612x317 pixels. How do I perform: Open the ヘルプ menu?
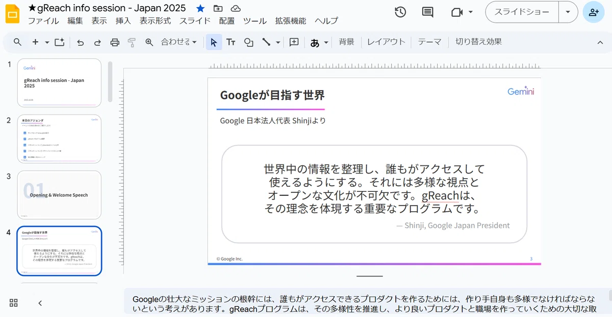326,21
